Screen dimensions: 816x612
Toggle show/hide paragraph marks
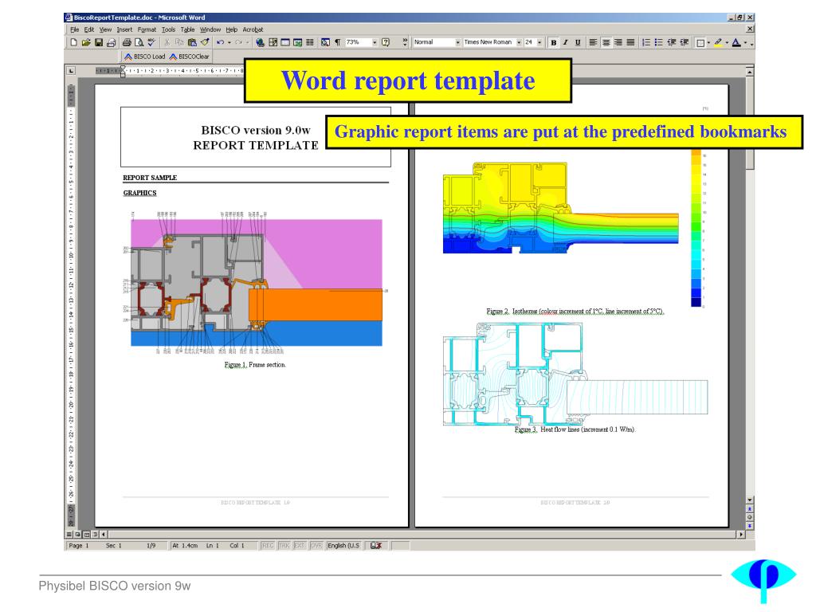[x=338, y=42]
